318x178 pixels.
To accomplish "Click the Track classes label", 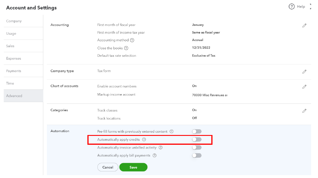I will point(107,110).
